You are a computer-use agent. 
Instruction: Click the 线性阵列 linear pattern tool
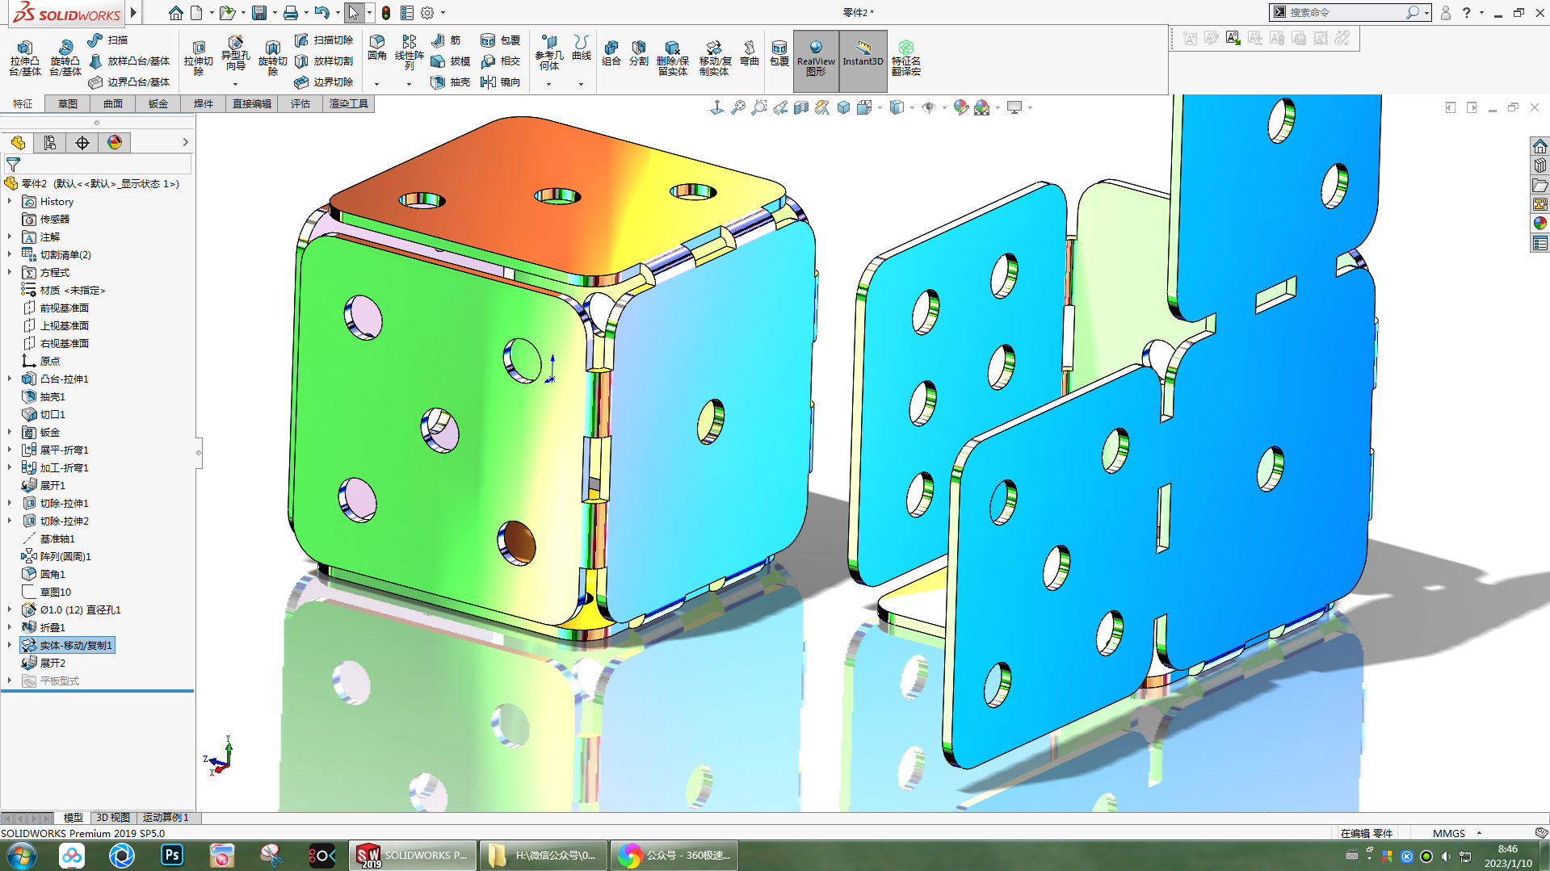(x=410, y=52)
